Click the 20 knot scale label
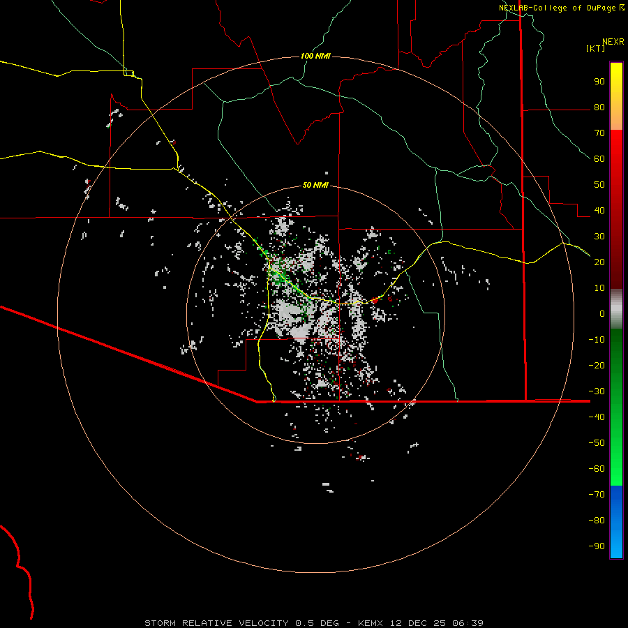 [599, 262]
